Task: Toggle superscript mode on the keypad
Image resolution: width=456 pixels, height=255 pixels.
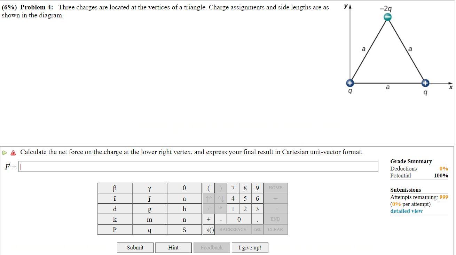Action: (x=208, y=198)
